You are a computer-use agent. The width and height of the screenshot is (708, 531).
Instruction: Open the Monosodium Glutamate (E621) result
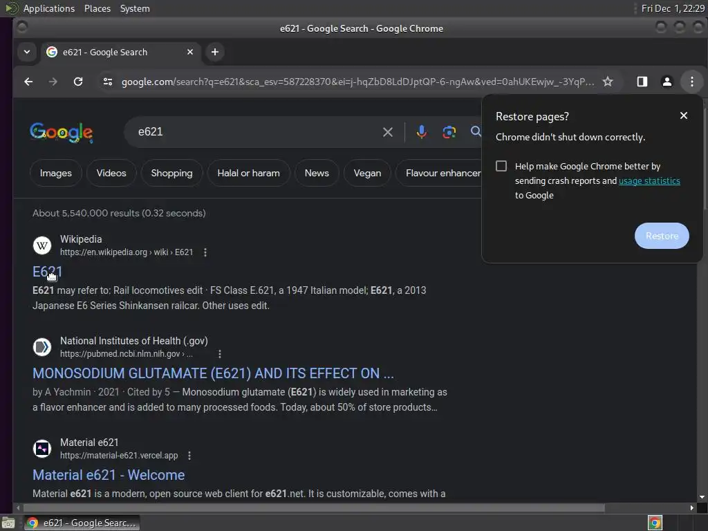pos(213,373)
